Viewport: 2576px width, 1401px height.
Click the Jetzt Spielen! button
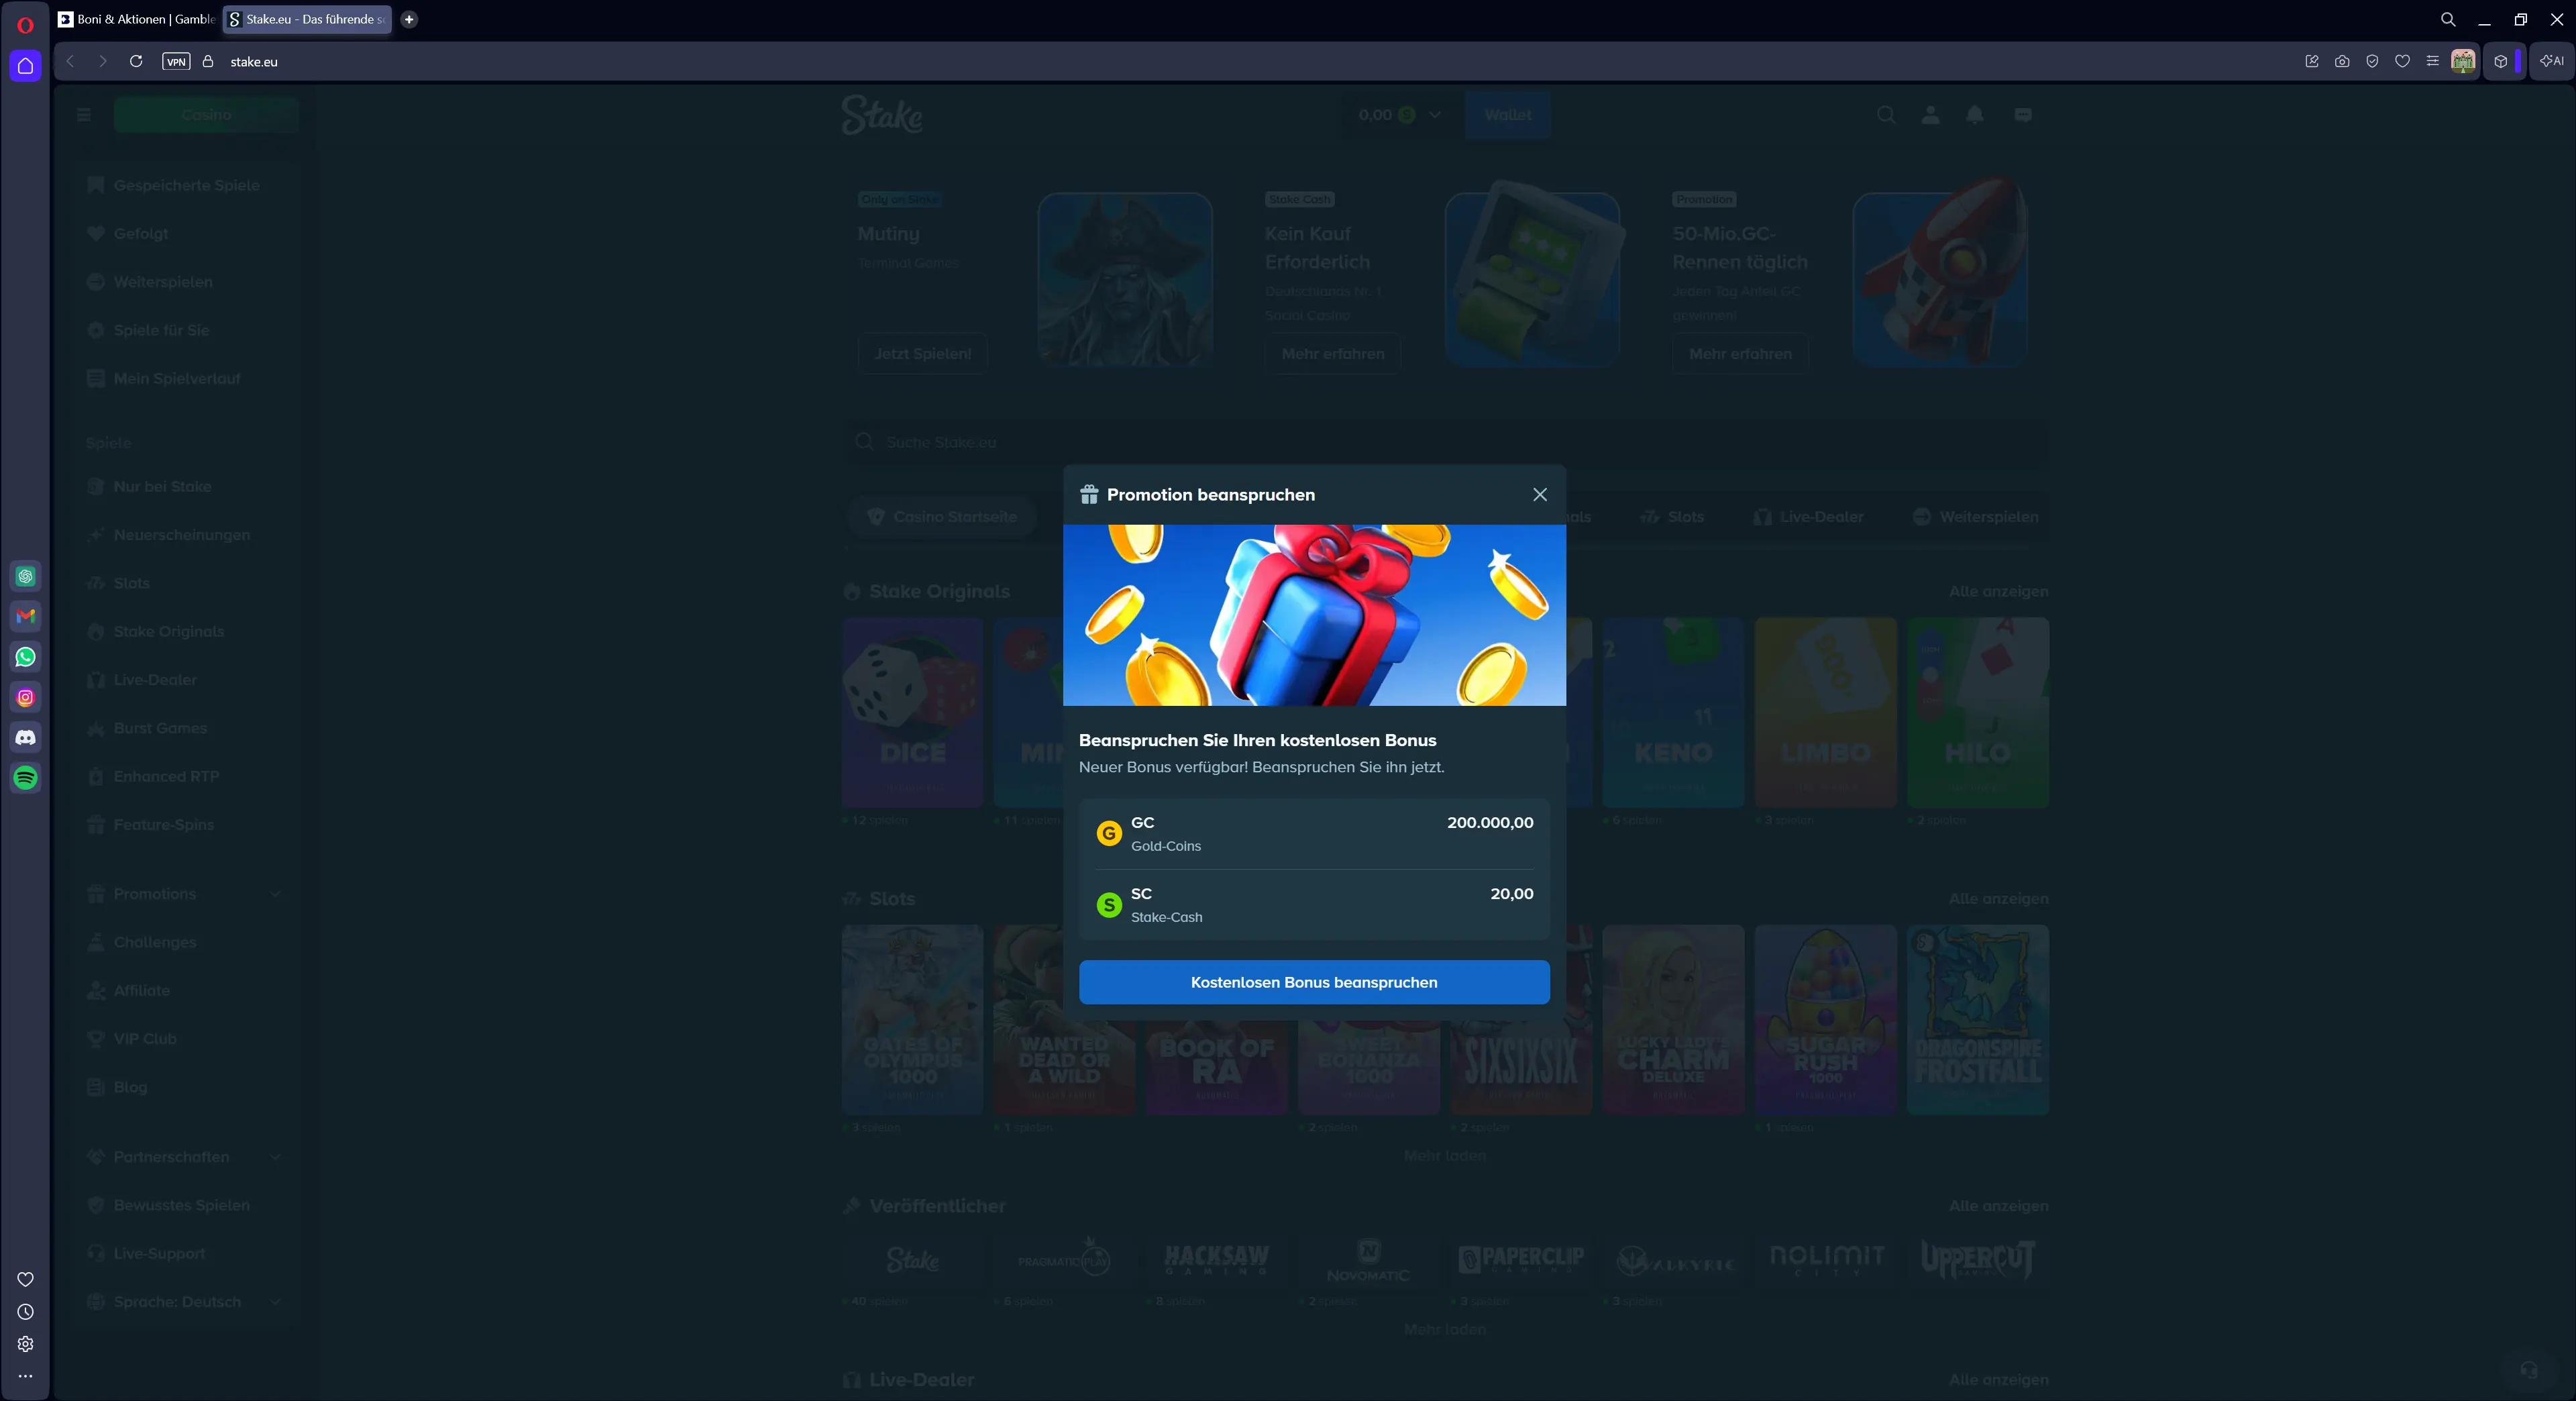point(922,354)
